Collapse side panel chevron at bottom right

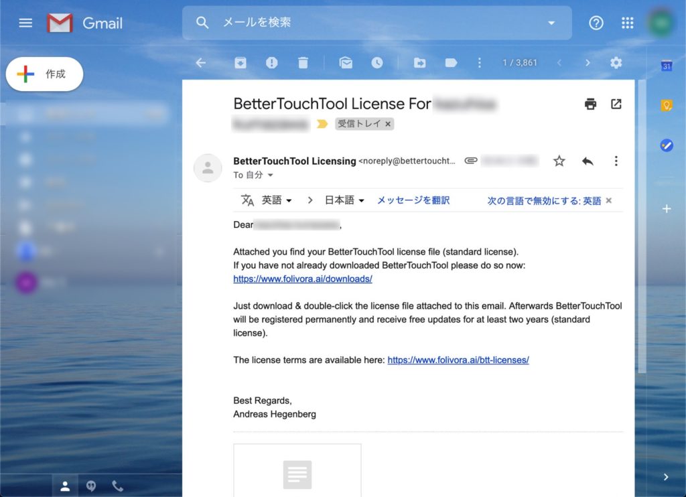tap(666, 477)
